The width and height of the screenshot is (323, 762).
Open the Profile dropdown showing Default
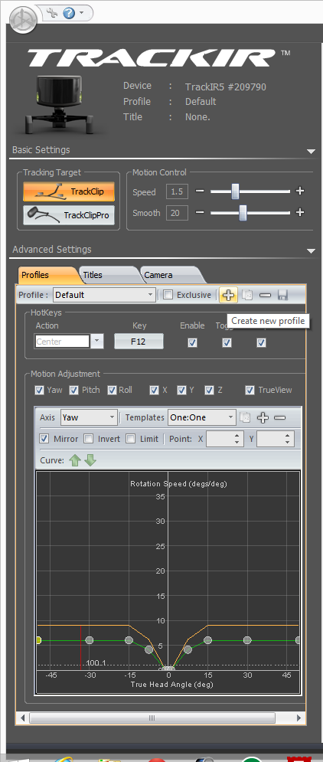coord(104,295)
